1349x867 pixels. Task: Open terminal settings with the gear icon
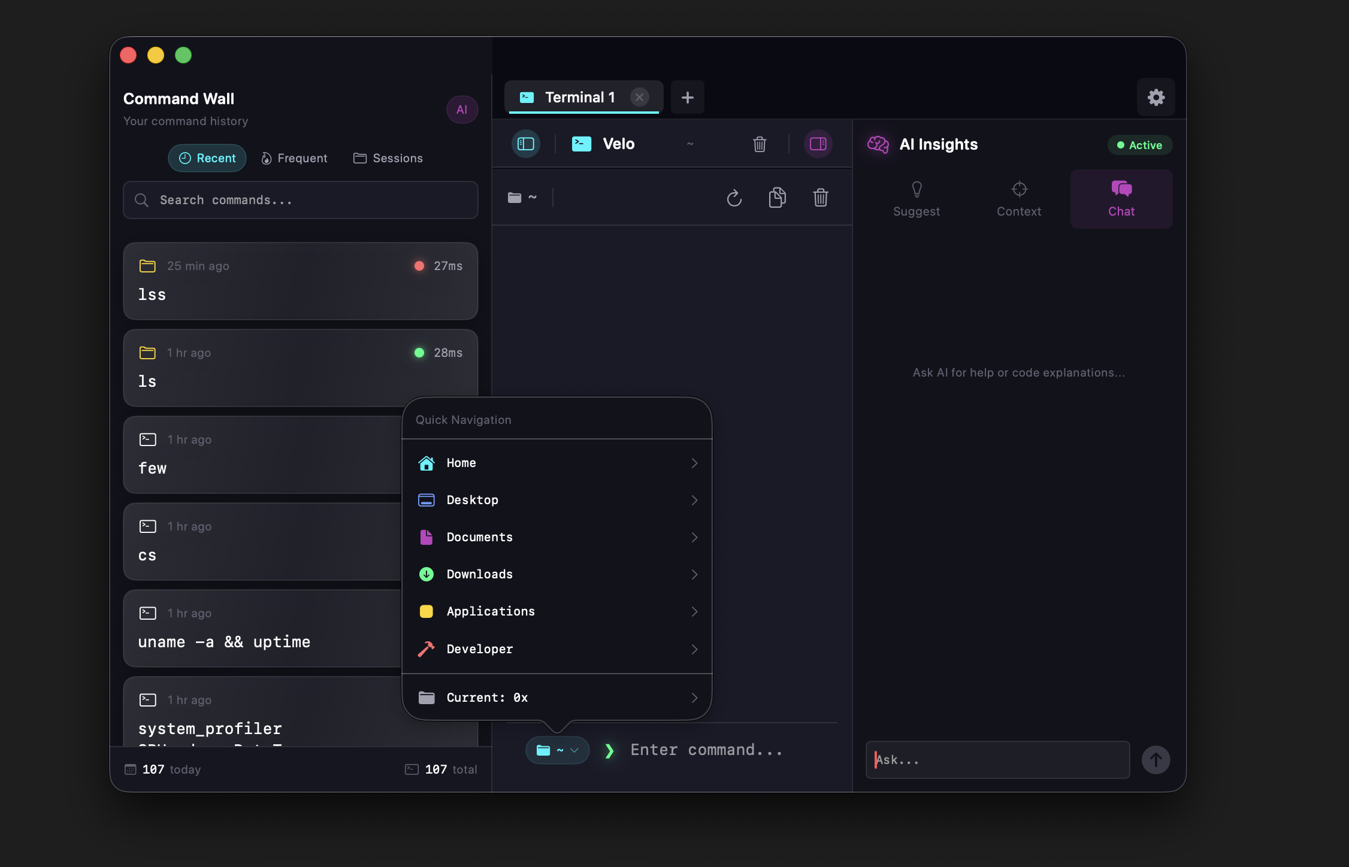click(x=1156, y=97)
